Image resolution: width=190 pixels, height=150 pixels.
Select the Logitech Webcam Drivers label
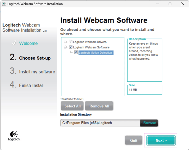click(90, 42)
